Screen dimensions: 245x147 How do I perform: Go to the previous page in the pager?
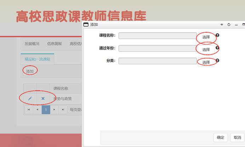click(37, 110)
